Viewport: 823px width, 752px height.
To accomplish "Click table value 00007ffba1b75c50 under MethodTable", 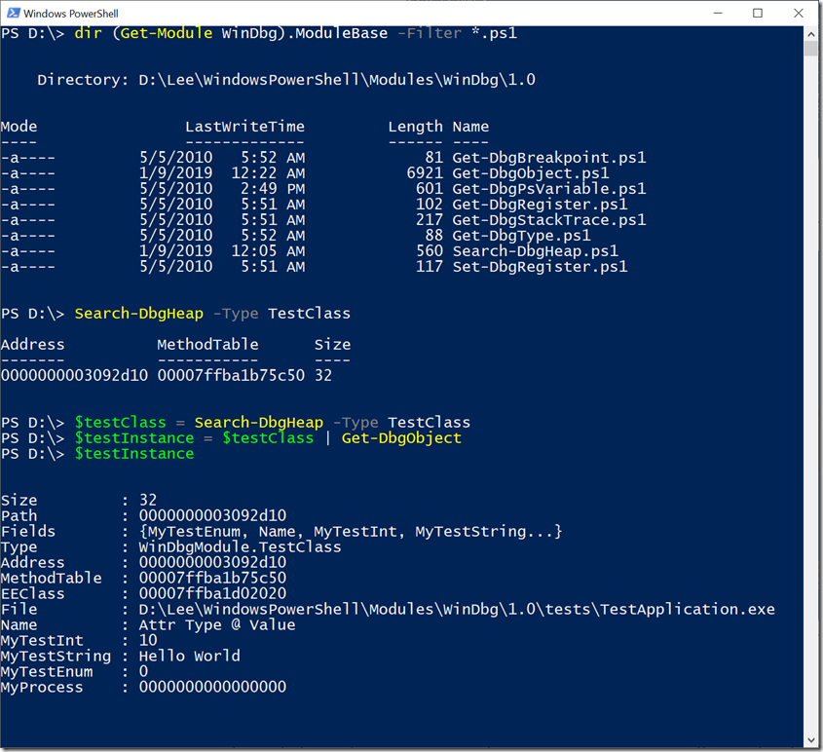I will point(231,375).
